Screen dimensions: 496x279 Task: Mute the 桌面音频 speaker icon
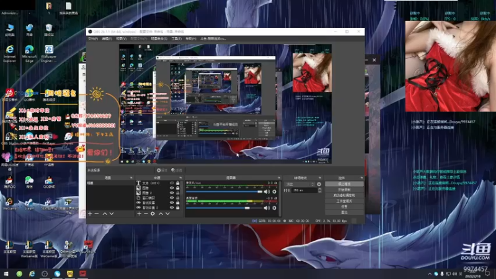(x=267, y=208)
